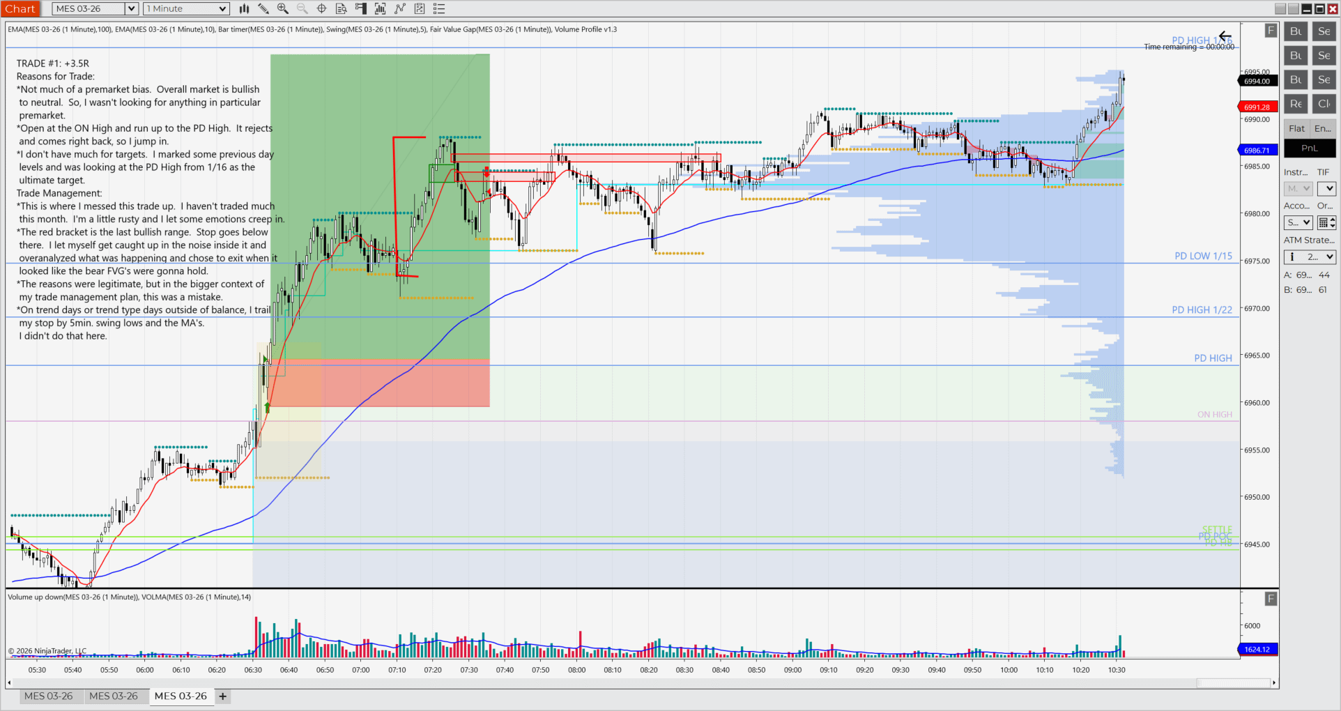Click the properties list icon in toolbar
This screenshot has width=1341, height=711.
439,9
